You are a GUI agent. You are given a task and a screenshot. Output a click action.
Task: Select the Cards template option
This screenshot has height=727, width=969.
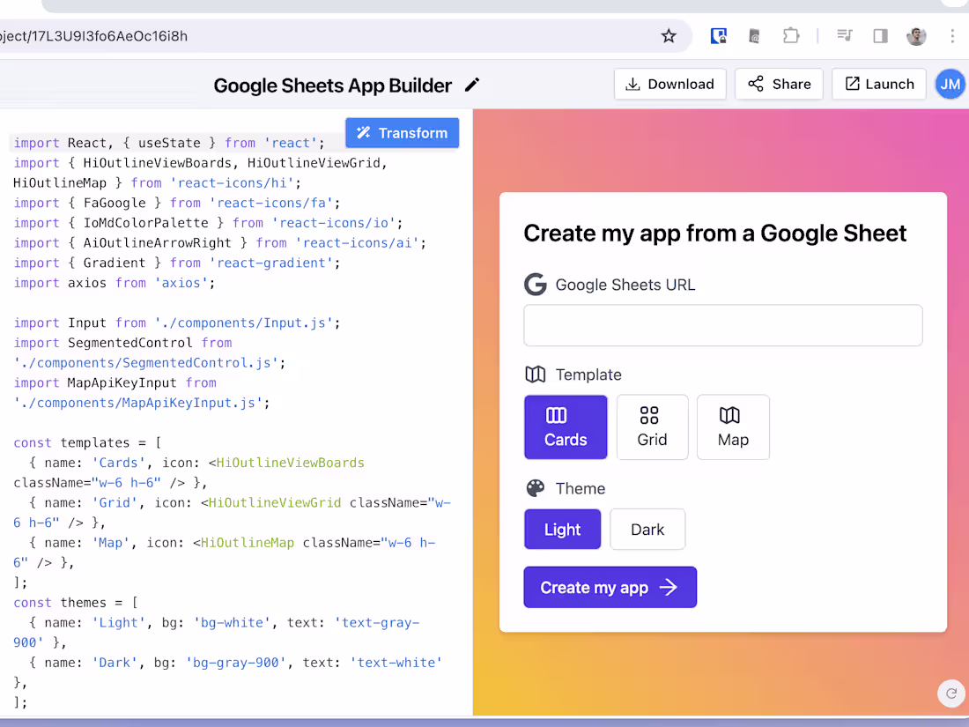(566, 427)
